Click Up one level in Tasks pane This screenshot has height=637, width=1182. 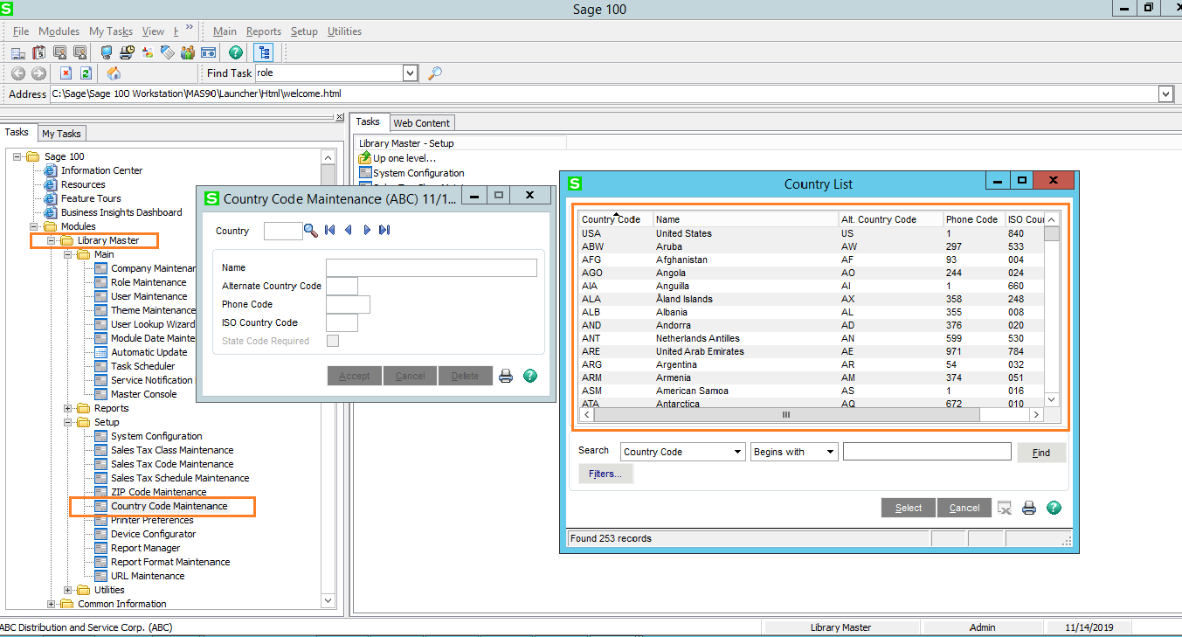click(x=404, y=158)
